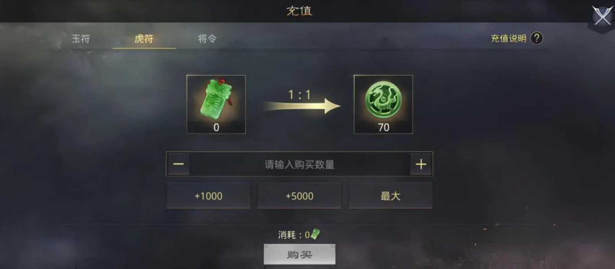The width and height of the screenshot is (615, 269).
Task: Add 1000 with the +1000 button
Action: coord(208,196)
